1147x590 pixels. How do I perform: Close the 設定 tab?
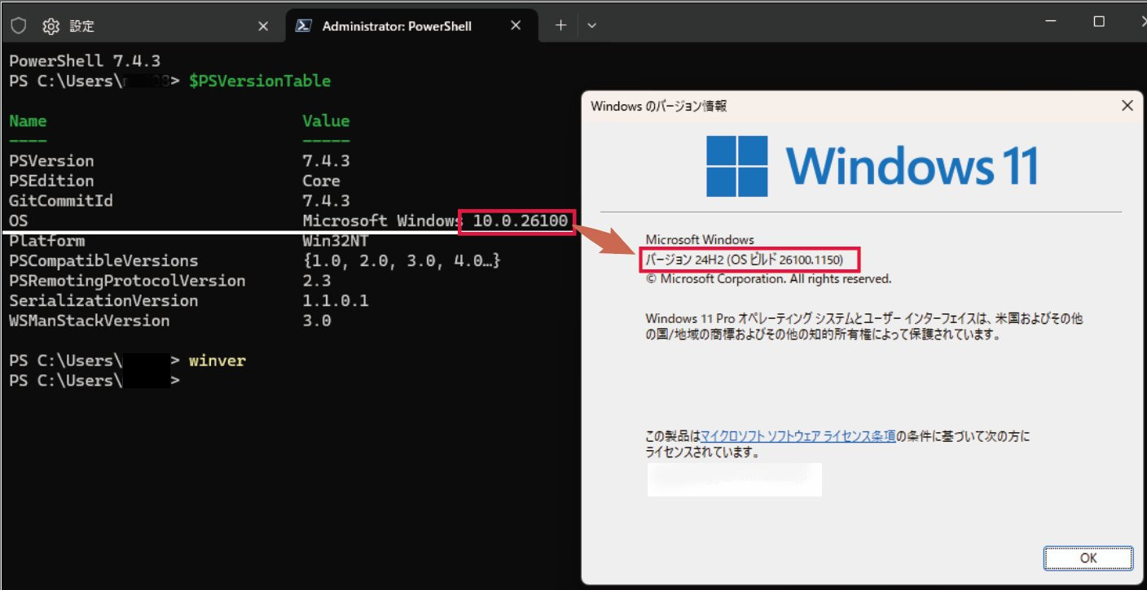263,26
